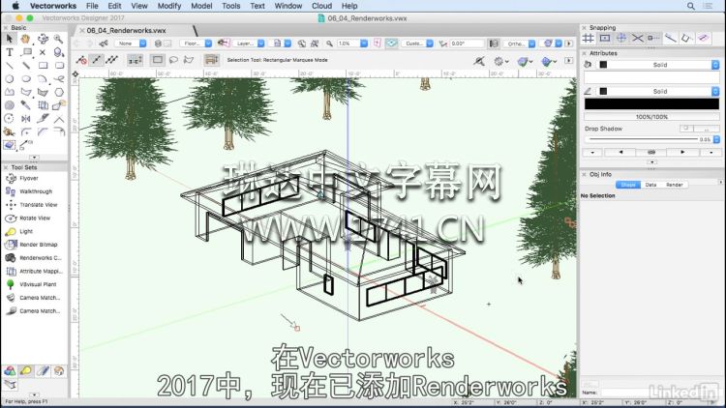Open the class None dropdown
The image size is (726, 408).
click(x=131, y=44)
